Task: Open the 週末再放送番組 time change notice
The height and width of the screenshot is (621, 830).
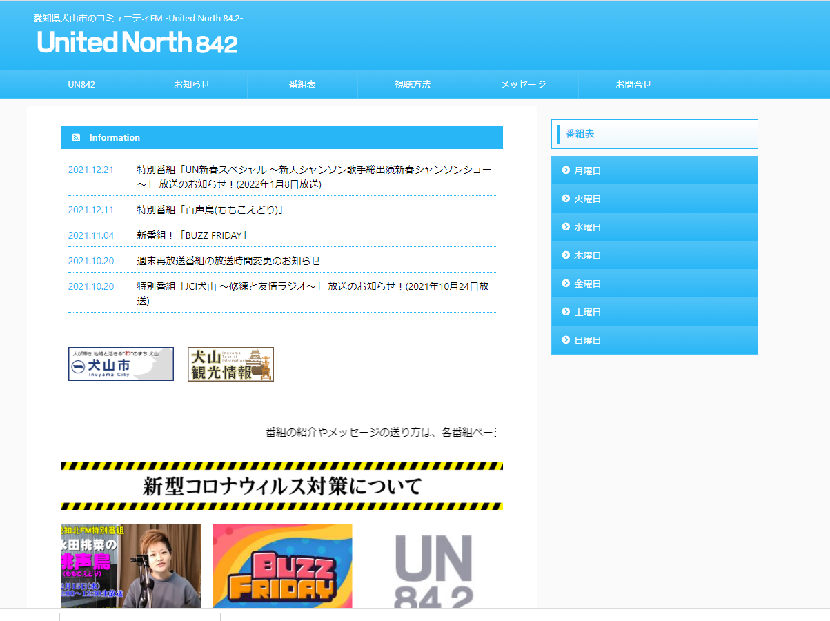Action: 228,261
